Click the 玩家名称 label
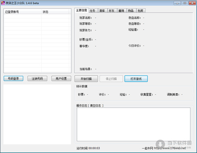197x153 pixels. pos(86,18)
